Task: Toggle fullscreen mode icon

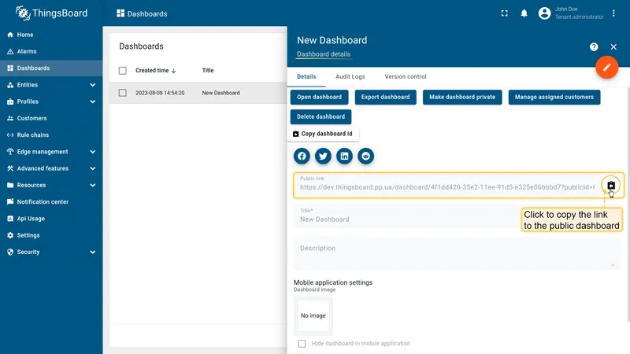Action: pos(504,13)
